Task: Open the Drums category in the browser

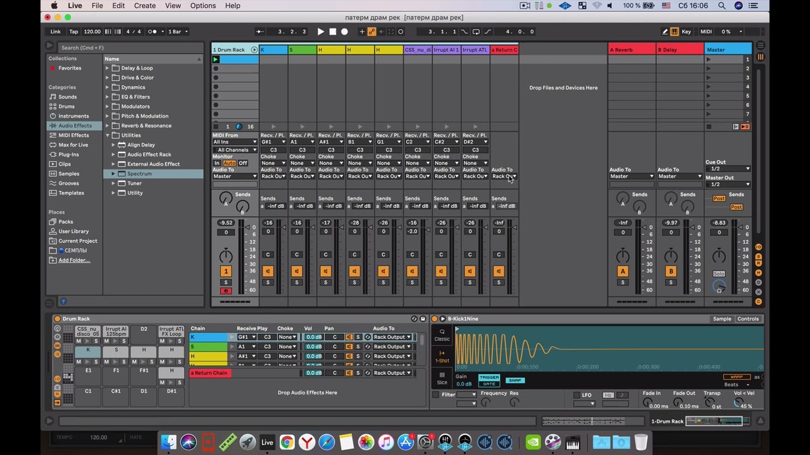Action: coord(66,106)
